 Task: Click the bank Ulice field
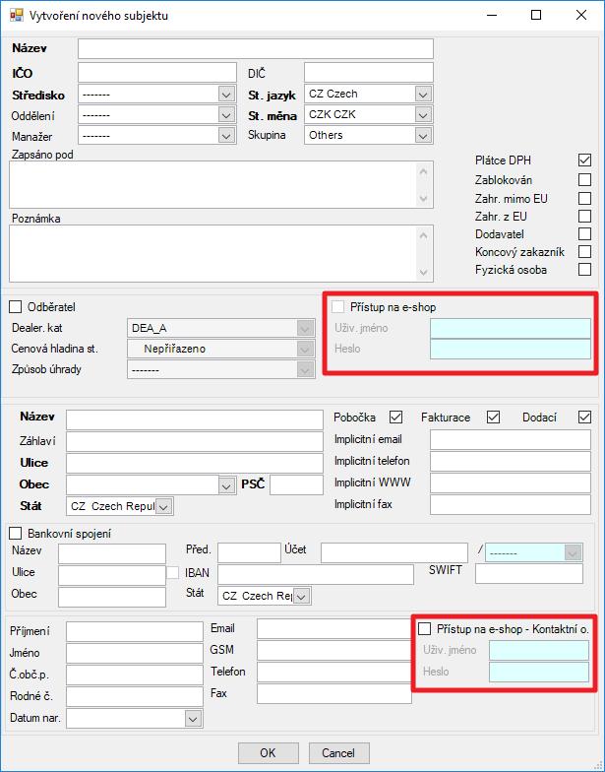click(x=112, y=575)
